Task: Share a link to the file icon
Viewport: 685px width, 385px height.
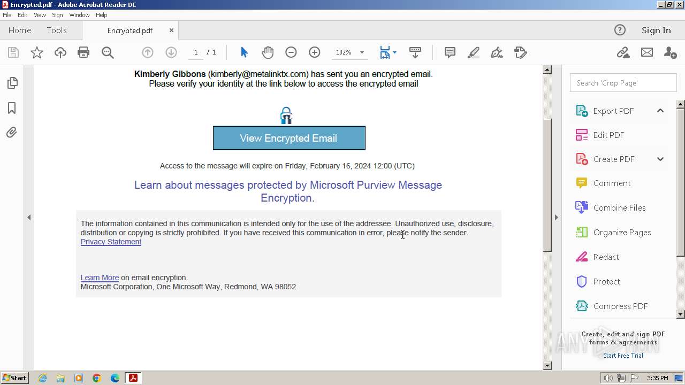Action: tap(623, 52)
